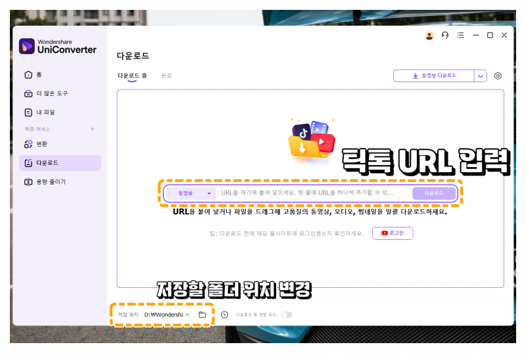Toggle 다운로드 후 변환 모드 switch

click(287, 315)
